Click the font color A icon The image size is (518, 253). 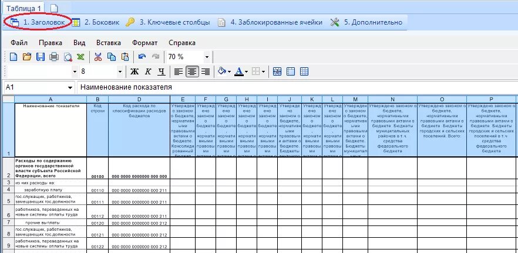coord(238,71)
